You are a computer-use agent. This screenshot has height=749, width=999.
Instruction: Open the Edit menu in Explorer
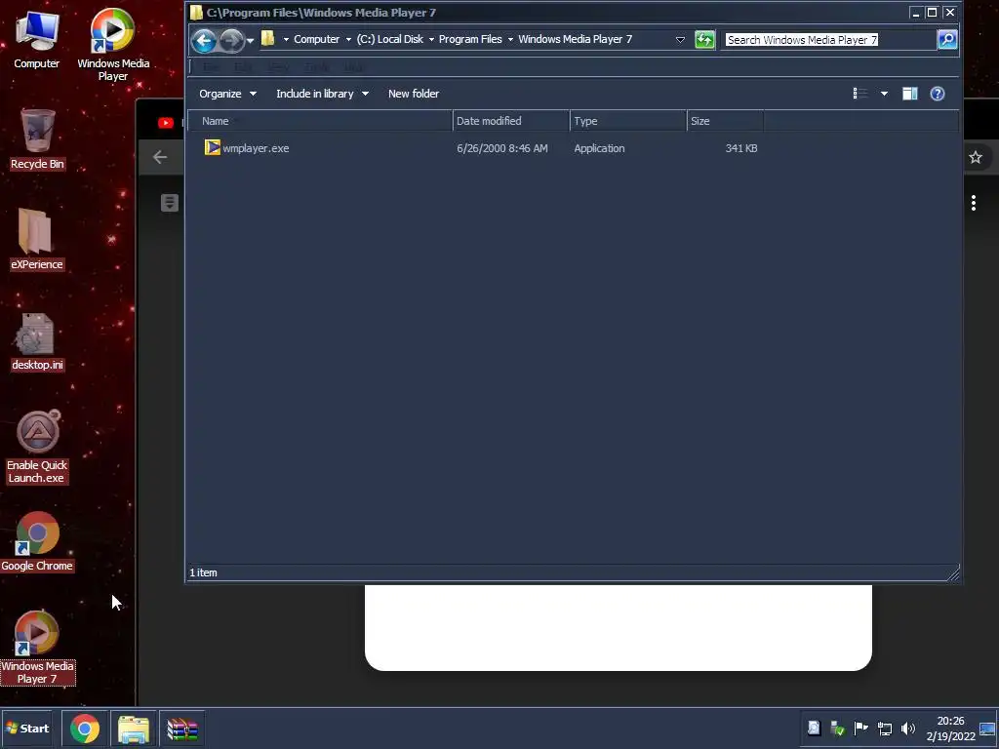(243, 67)
